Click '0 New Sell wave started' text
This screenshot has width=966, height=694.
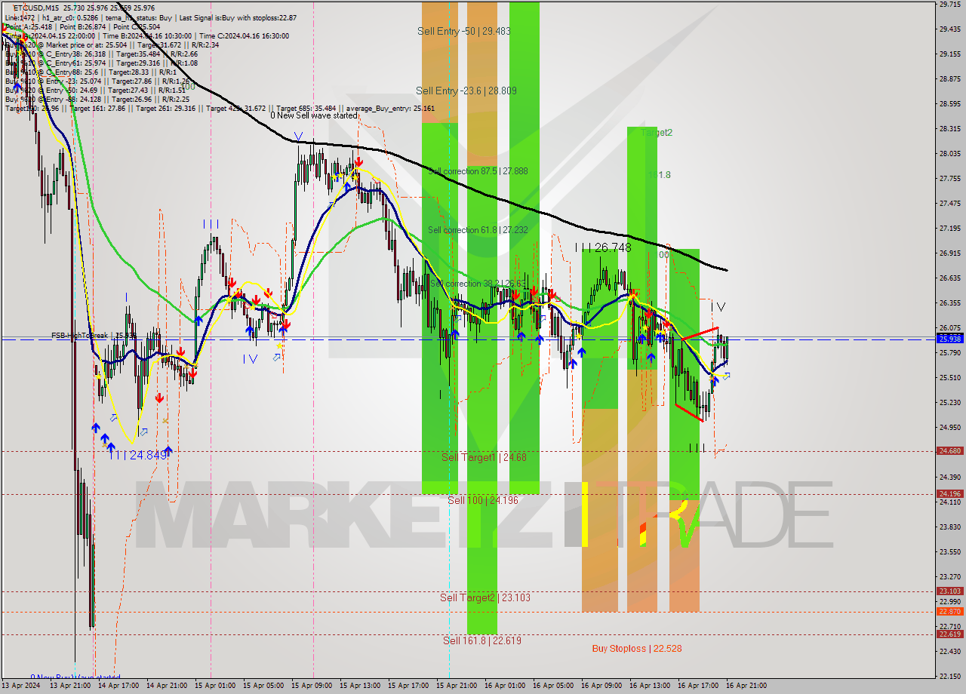coord(315,115)
